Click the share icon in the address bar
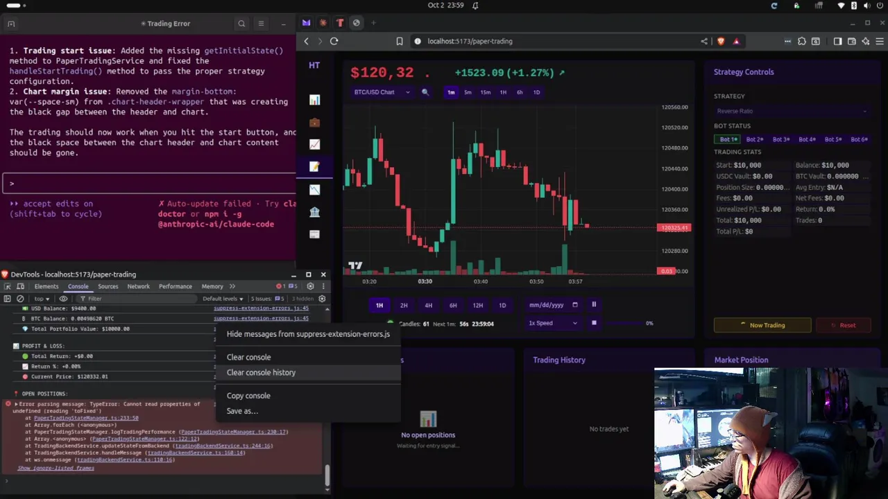The width and height of the screenshot is (888, 499). 704,41
